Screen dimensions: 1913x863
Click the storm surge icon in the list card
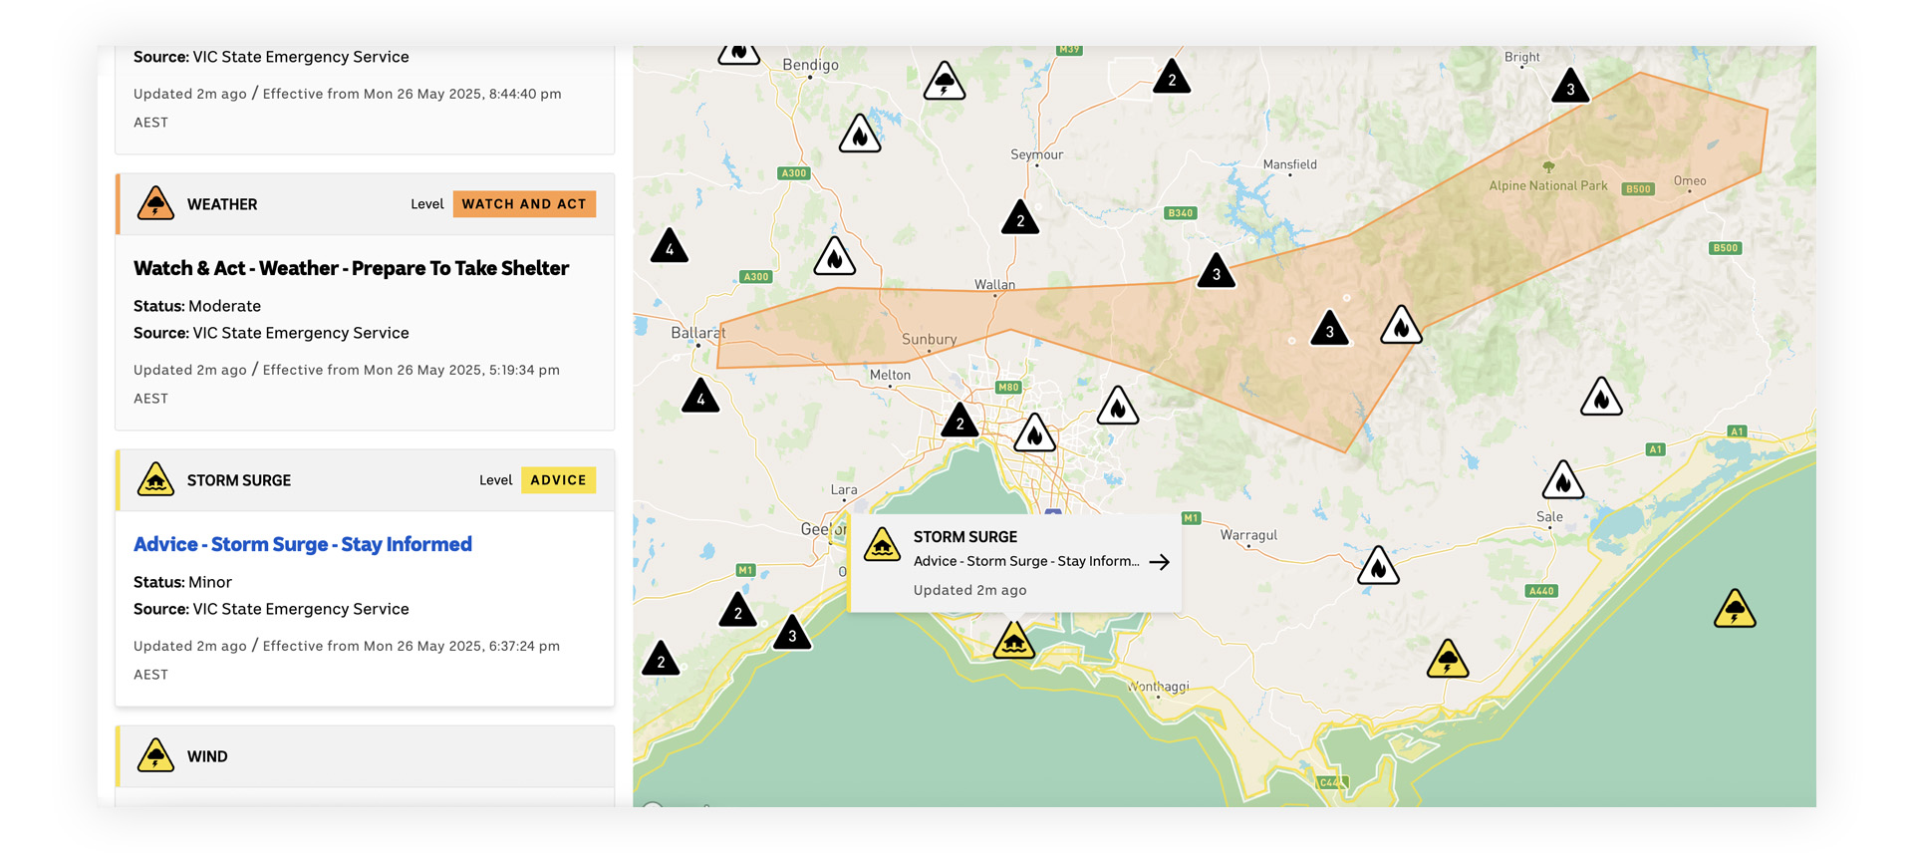[155, 480]
